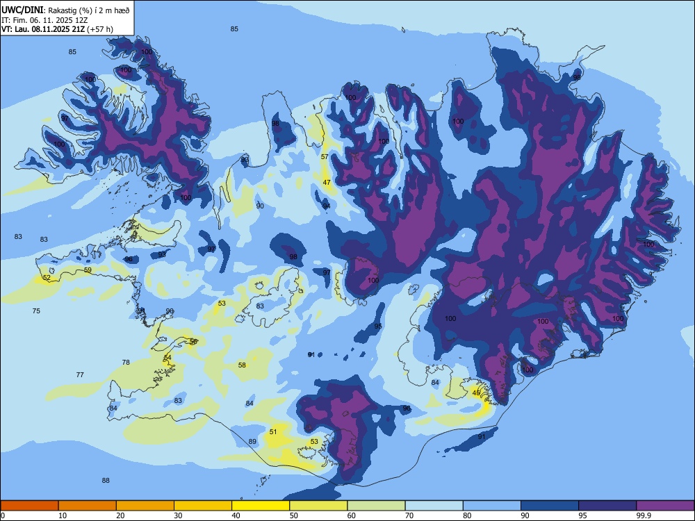This screenshot has height=521, width=695.
Task: Click the humidity value 89 on the map
Action: 252,441
